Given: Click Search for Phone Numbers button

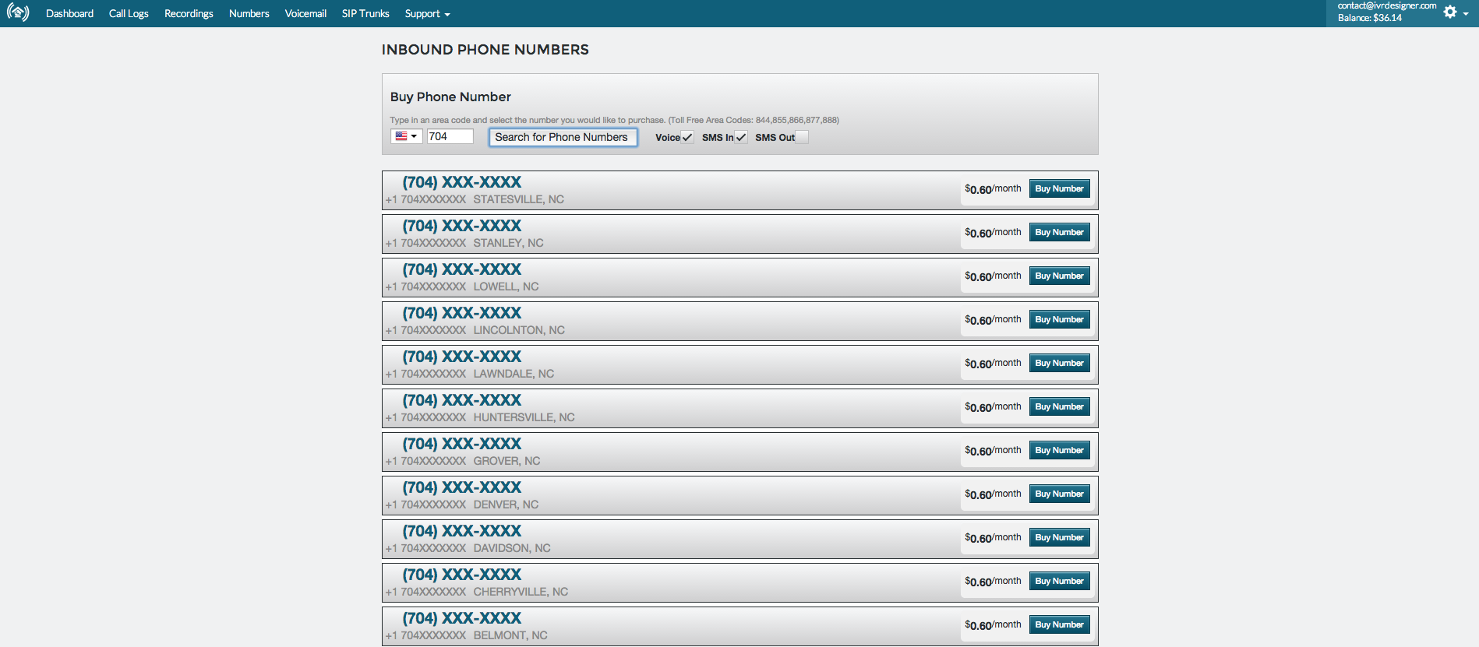Looking at the screenshot, I should [x=563, y=137].
